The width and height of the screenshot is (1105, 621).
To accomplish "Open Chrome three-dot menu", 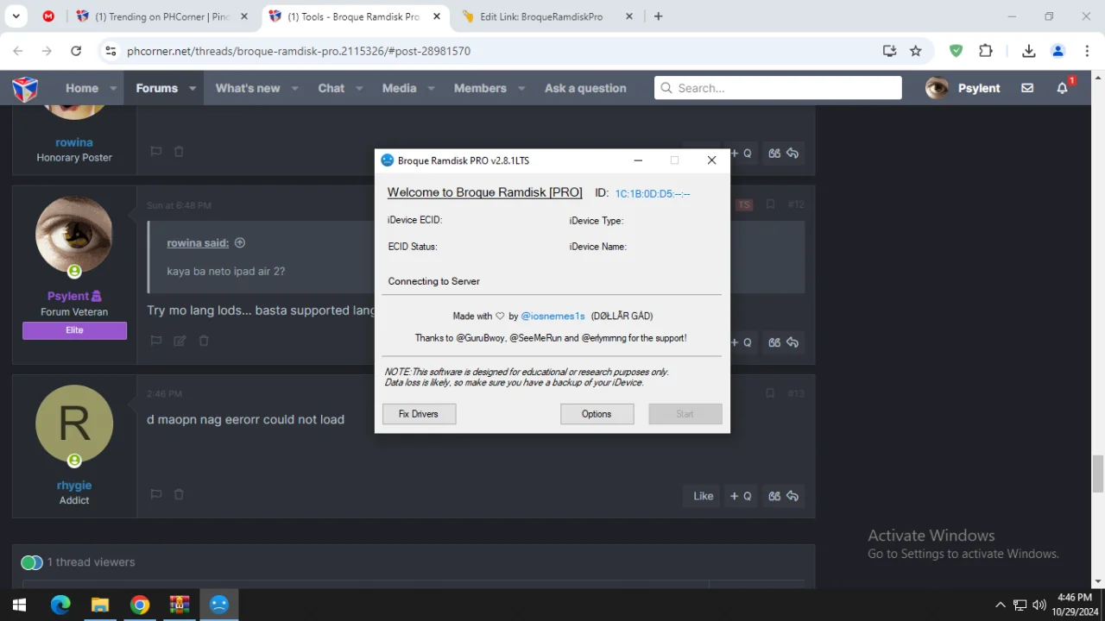I will pos(1087,51).
